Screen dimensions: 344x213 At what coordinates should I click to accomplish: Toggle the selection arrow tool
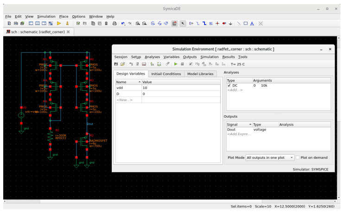pos(183,24)
